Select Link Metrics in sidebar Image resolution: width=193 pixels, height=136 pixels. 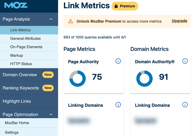[x=20, y=30]
